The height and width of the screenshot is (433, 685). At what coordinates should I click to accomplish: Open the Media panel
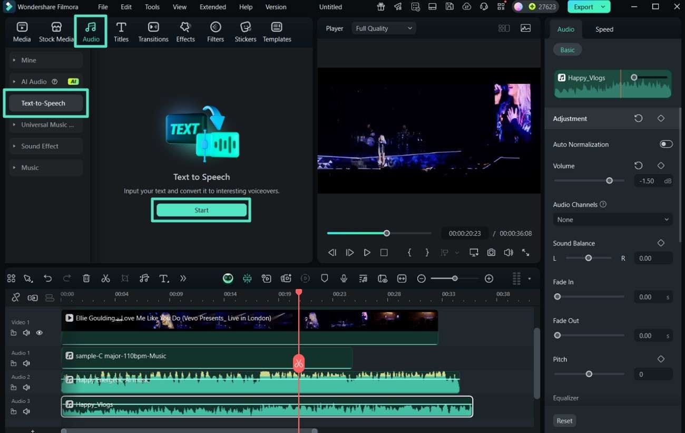(x=22, y=32)
